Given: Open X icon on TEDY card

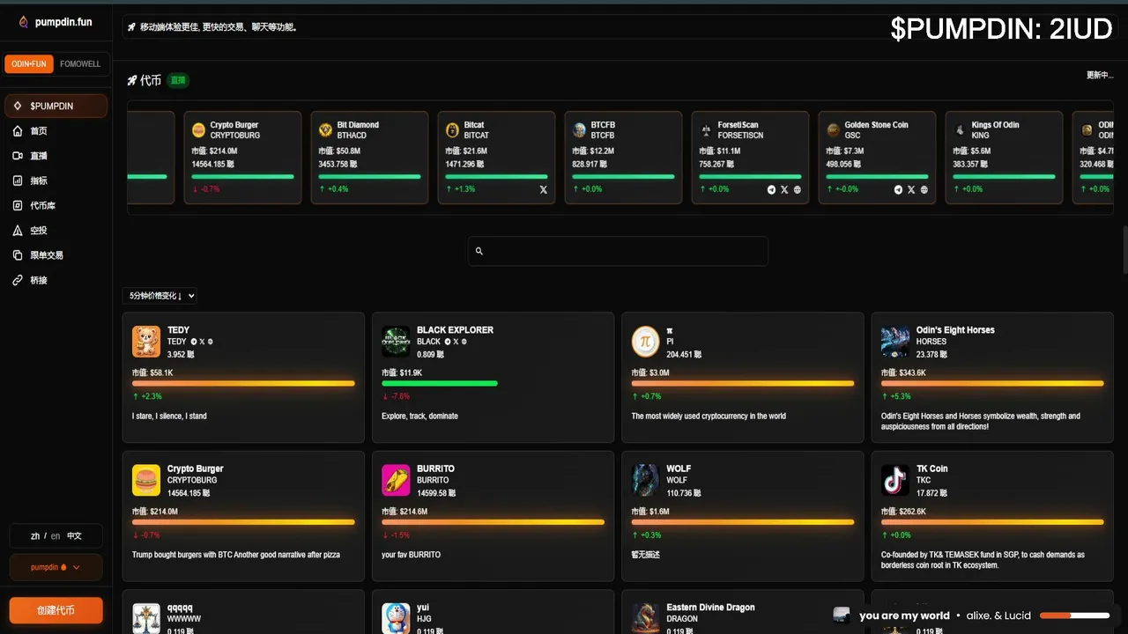Looking at the screenshot, I should coord(202,342).
